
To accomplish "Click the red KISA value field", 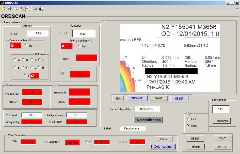I will click(28, 142).
